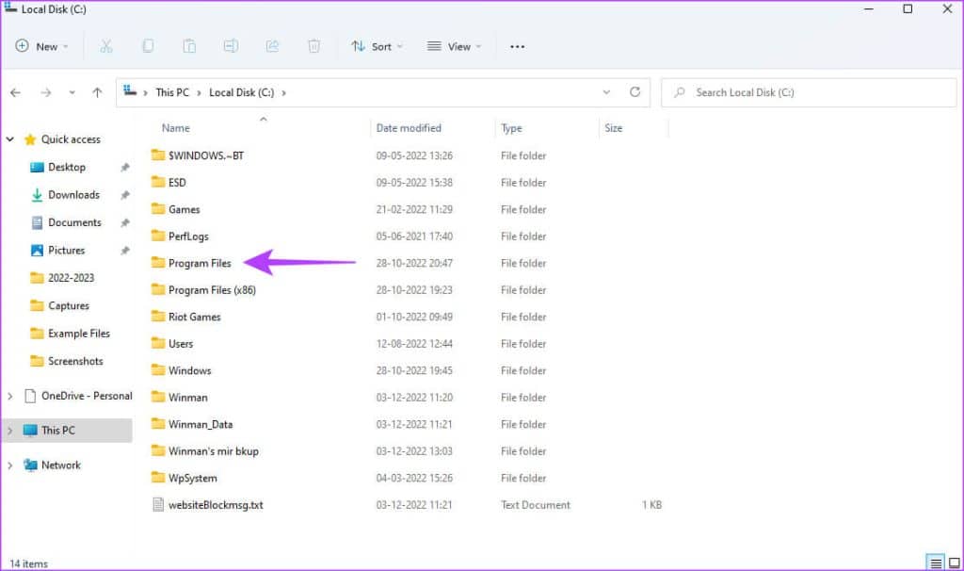
Task: Sort files by the Size column header
Action: [x=613, y=128]
